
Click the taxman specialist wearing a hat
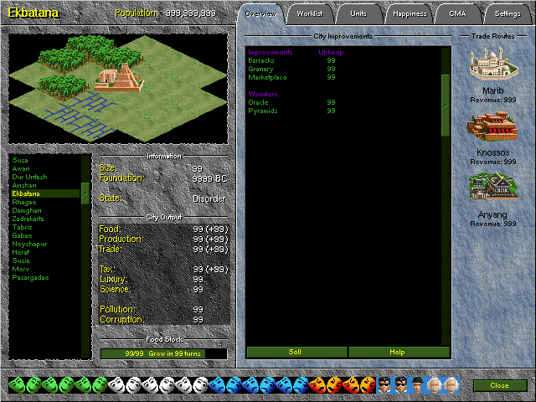[x=418, y=385]
